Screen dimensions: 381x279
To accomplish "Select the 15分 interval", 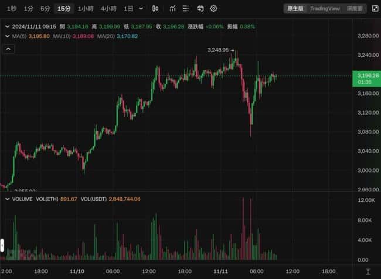I will tap(63, 9).
